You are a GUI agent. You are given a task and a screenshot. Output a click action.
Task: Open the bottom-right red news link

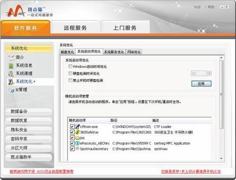coord(191,172)
